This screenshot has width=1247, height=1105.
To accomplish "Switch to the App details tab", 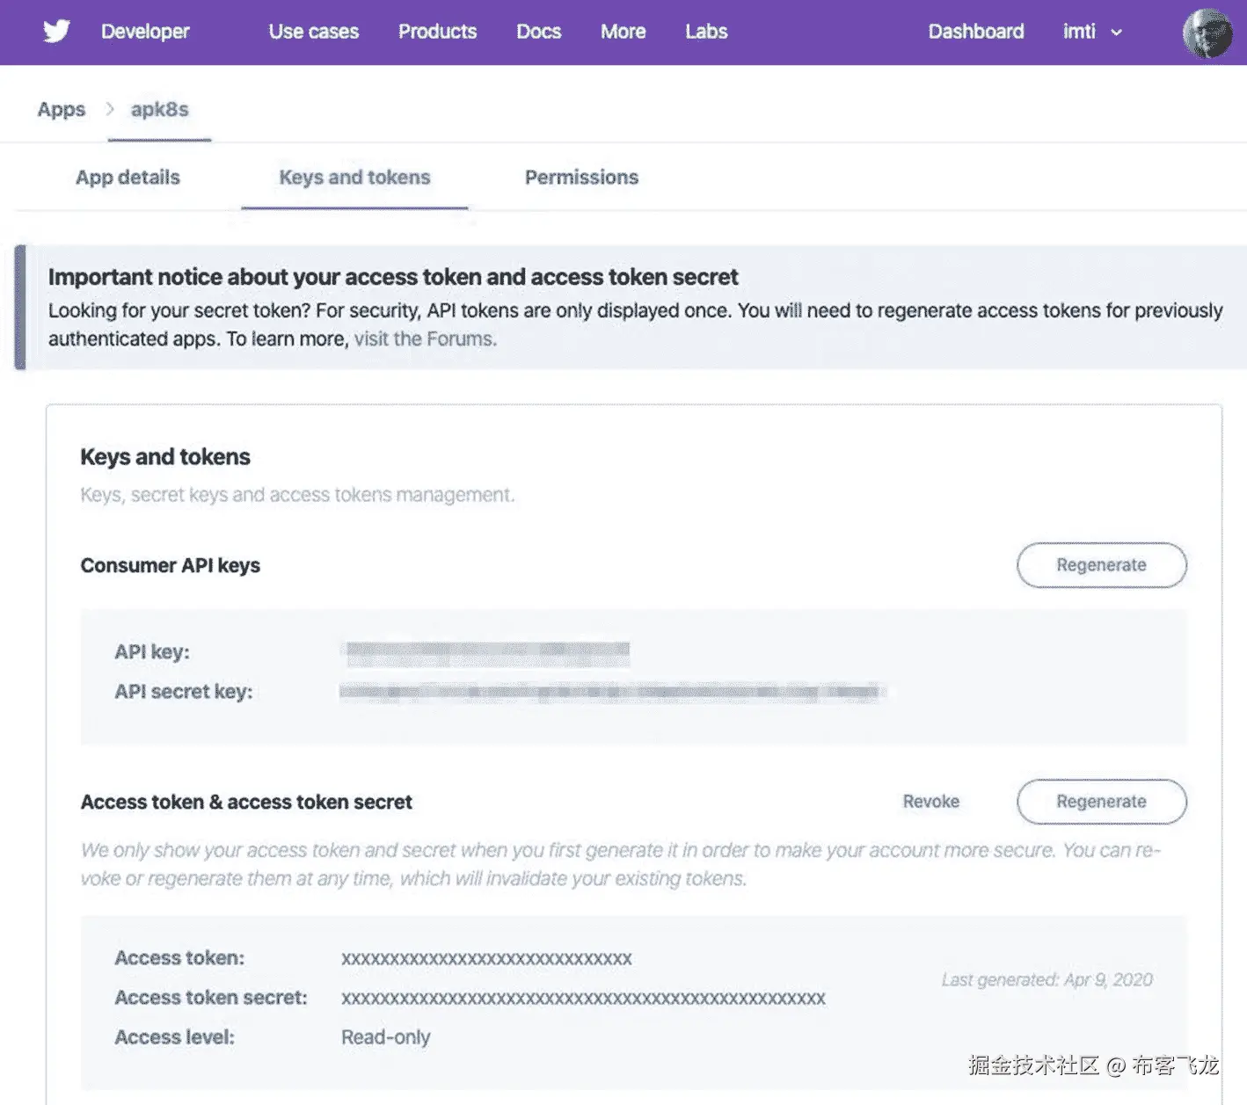I will point(128,178).
